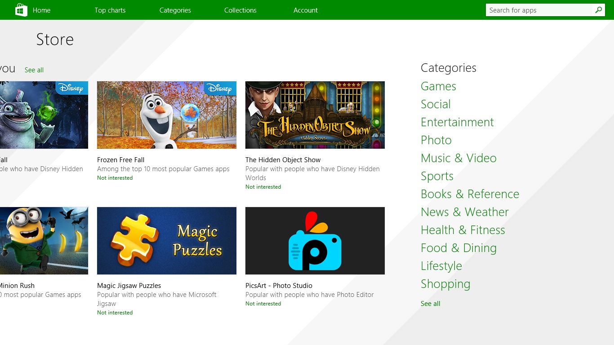
Task: Click See all under Categories list
Action: point(431,304)
